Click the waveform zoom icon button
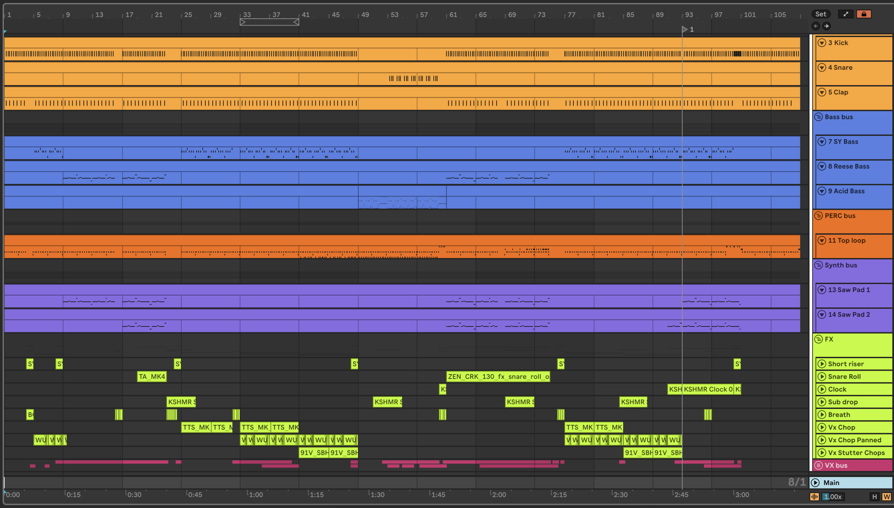Viewport: 894px width, 508px height. (x=814, y=496)
